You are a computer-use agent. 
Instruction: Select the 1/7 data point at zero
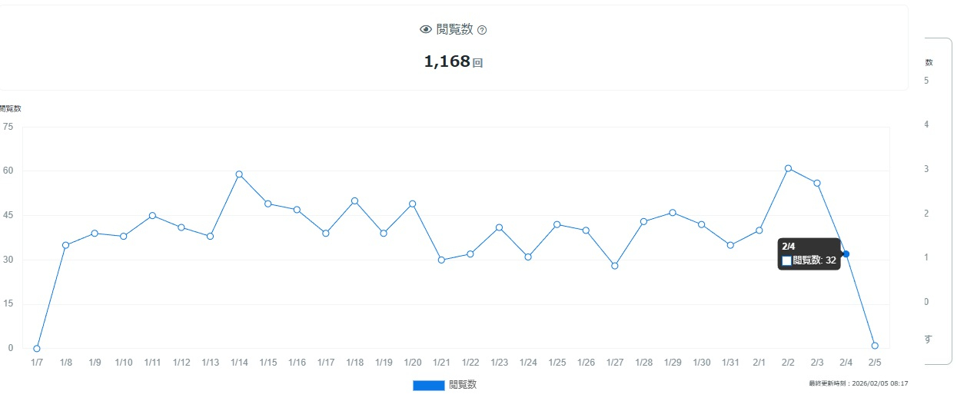[x=37, y=348]
